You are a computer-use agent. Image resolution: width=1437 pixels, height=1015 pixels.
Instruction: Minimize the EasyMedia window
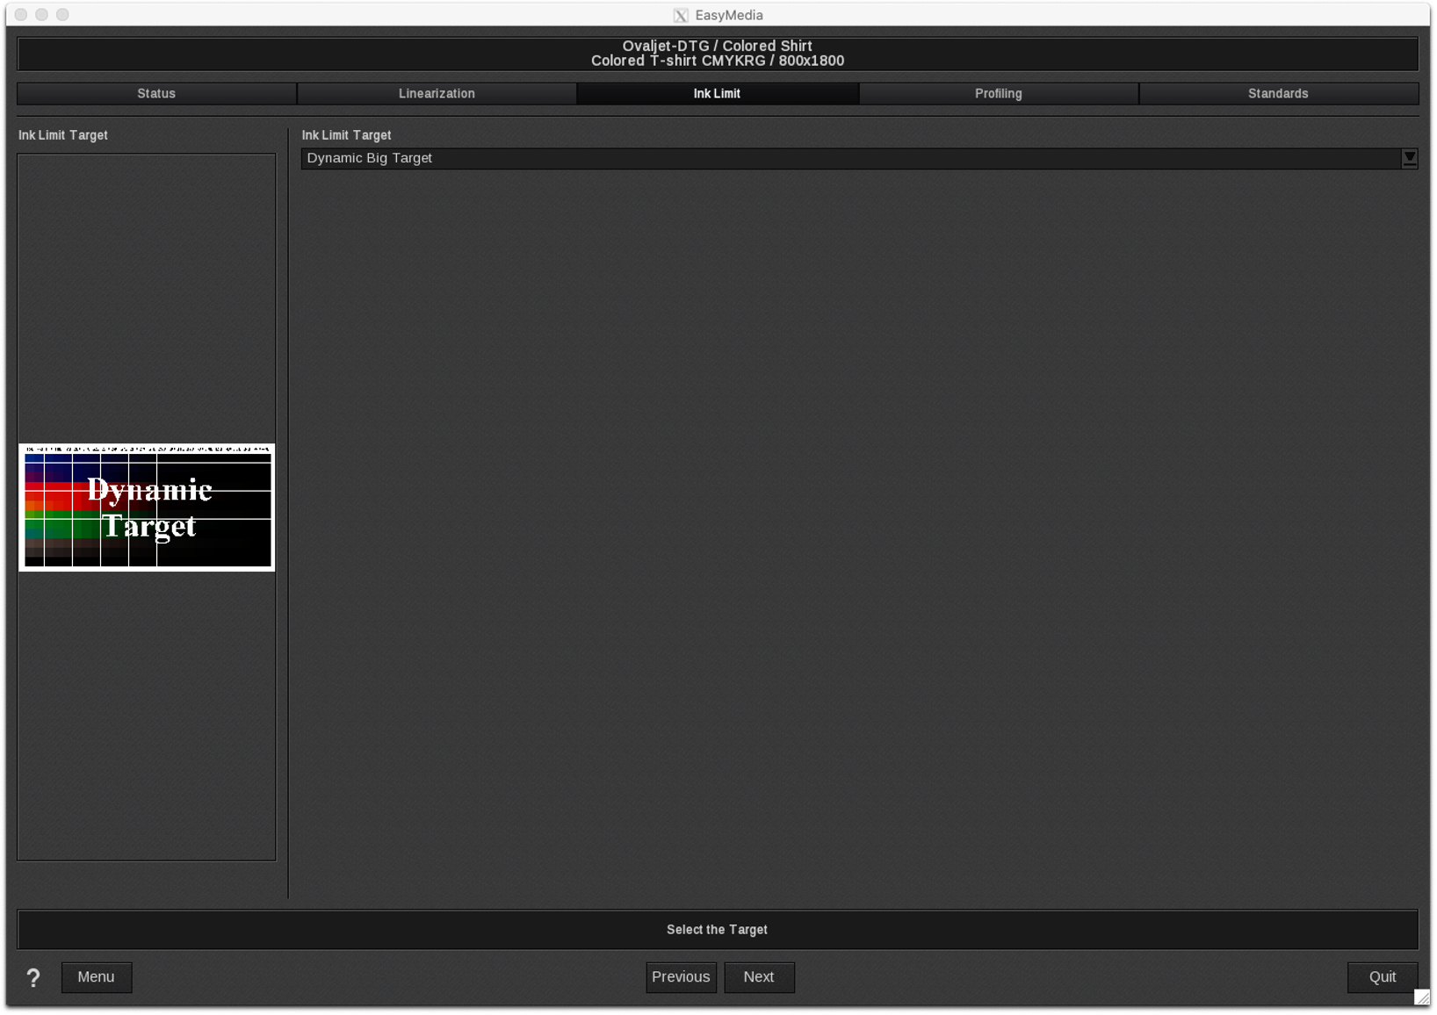[41, 15]
